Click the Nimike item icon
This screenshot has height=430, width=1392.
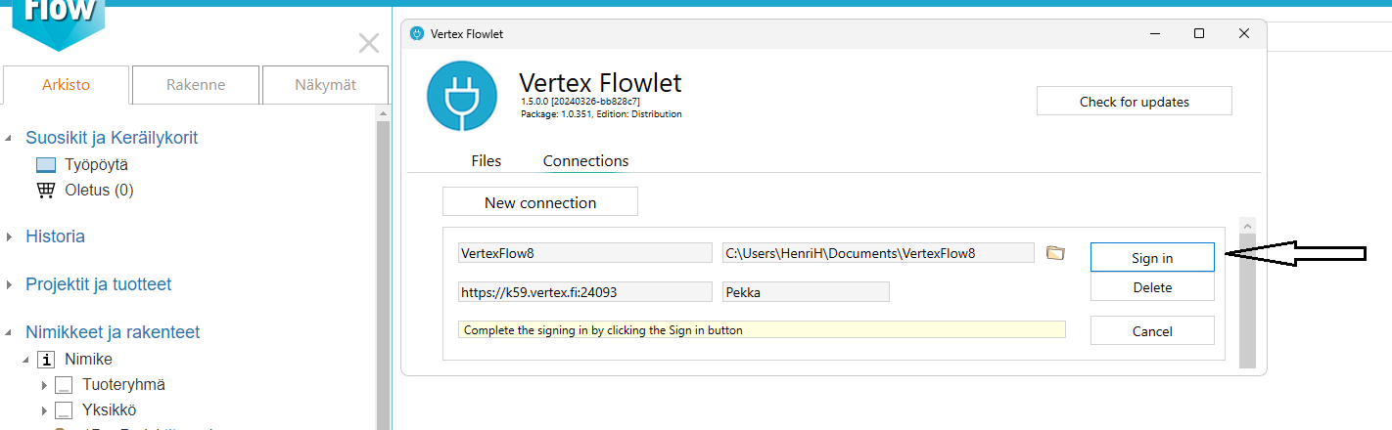(46, 360)
